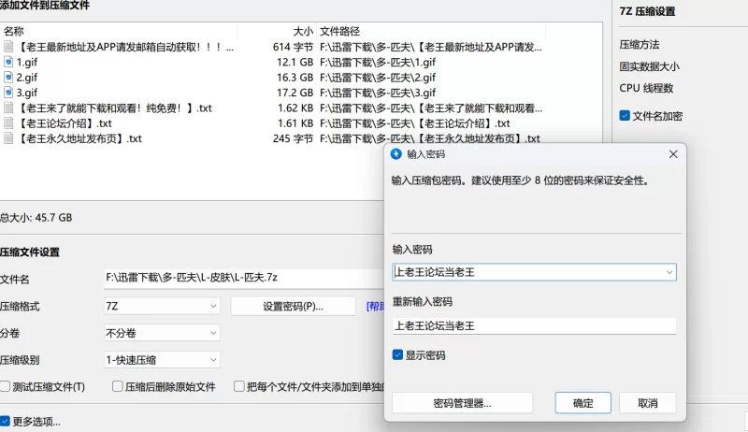Select the 3.gif file icon

(x=8, y=93)
